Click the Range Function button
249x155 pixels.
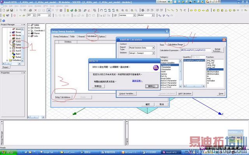(217, 50)
